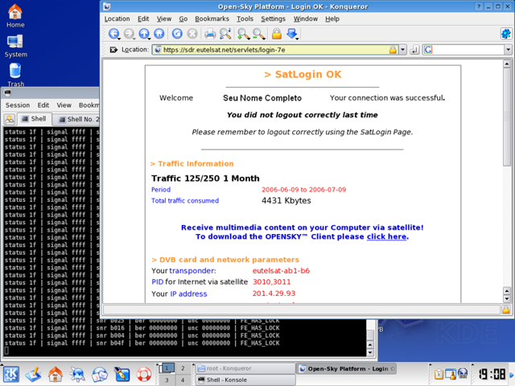Open Find in page with the binoculars icon

tap(225, 34)
